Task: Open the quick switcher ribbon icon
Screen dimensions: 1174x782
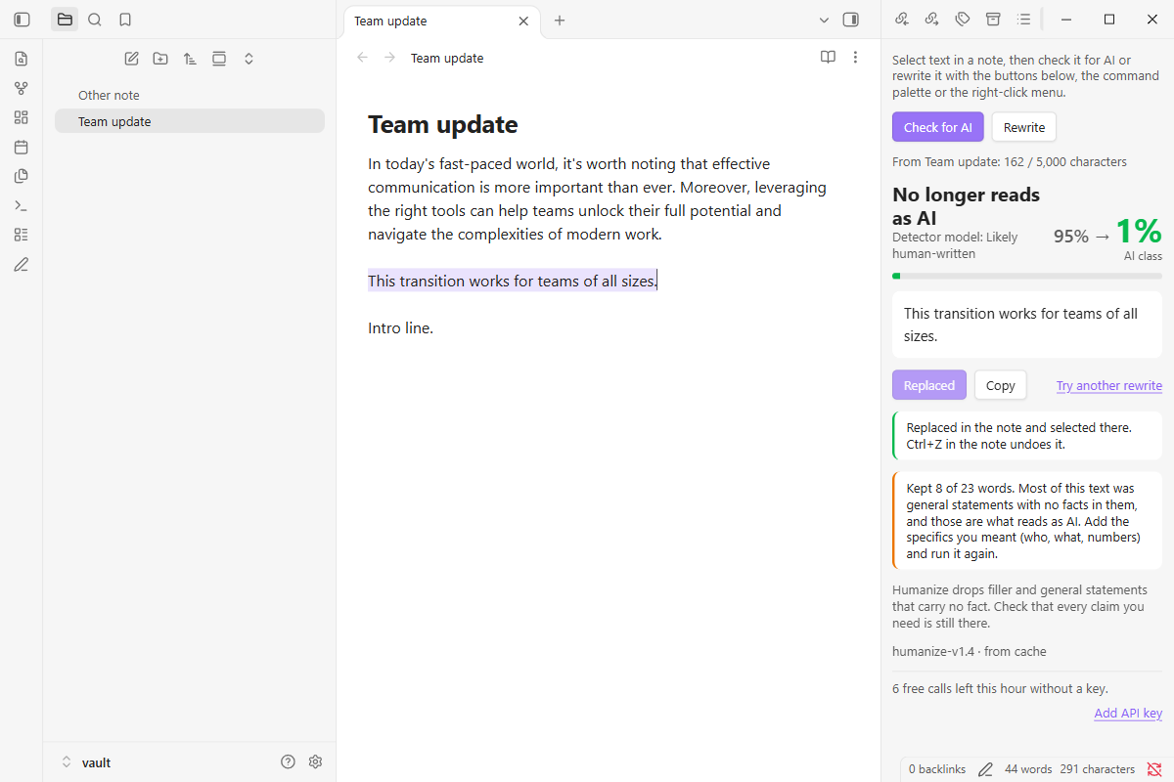Action: pos(22,59)
